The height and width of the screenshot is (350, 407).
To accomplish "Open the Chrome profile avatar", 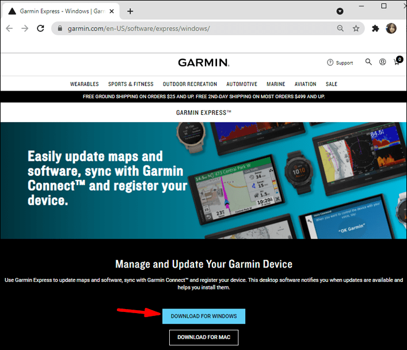I will pos(391,28).
